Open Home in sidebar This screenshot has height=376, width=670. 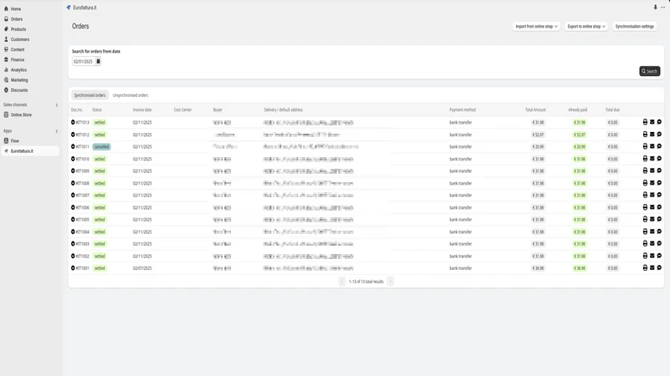pyautogui.click(x=16, y=9)
